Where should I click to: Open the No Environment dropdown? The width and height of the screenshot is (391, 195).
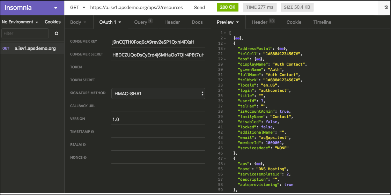coord(20,22)
